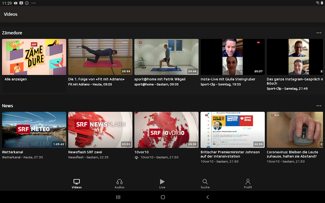Play the SRF Newsflash thumbnail
The height and width of the screenshot is (203, 325).
(x=100, y=130)
